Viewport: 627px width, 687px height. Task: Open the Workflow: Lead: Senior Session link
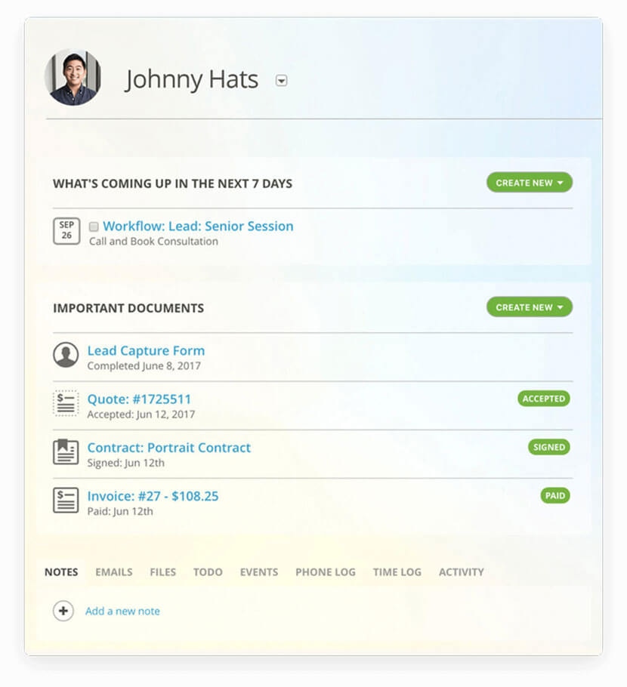[x=198, y=226]
